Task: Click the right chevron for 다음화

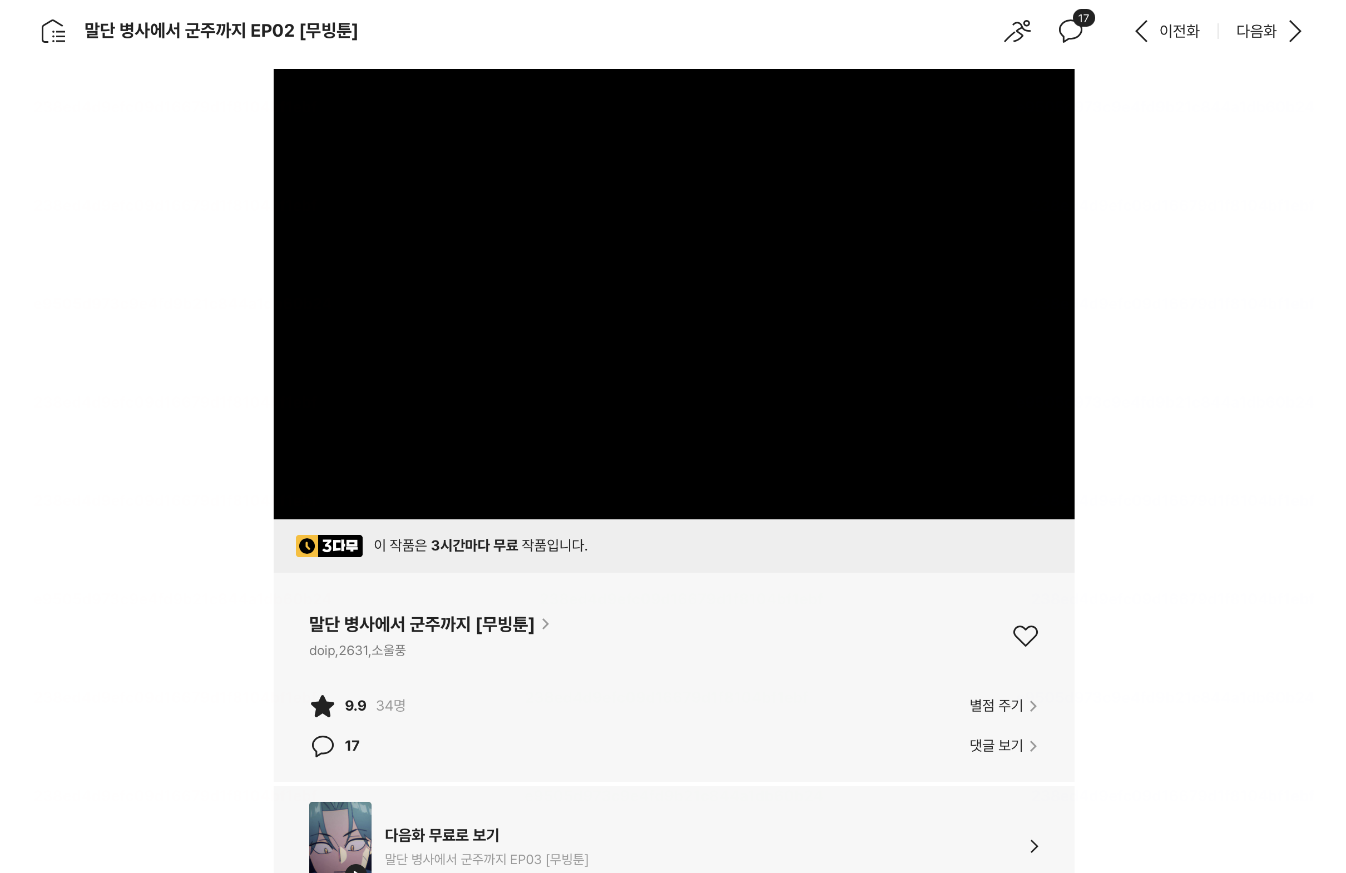Action: 1295,31
